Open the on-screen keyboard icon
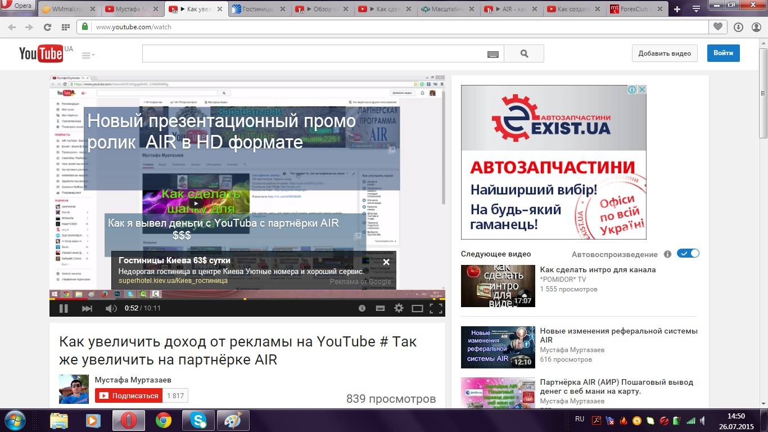The height and width of the screenshot is (432, 768). (493, 54)
